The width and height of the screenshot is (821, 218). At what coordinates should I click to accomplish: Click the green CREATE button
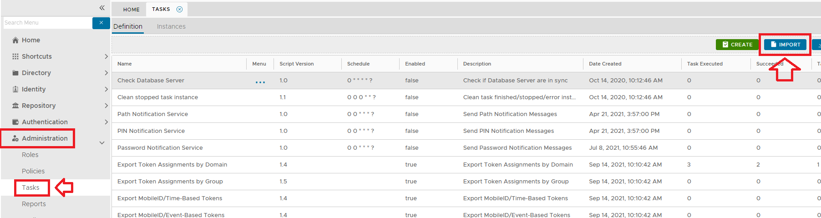737,45
